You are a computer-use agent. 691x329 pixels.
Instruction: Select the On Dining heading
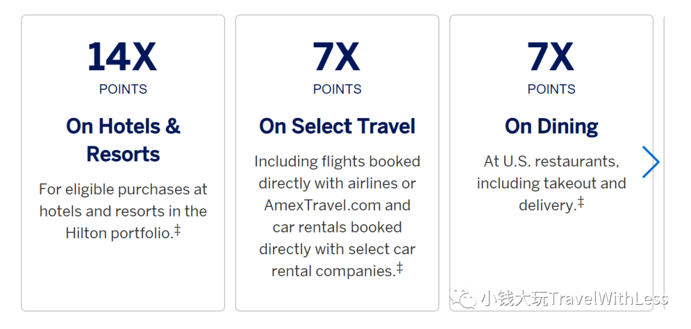(x=552, y=126)
